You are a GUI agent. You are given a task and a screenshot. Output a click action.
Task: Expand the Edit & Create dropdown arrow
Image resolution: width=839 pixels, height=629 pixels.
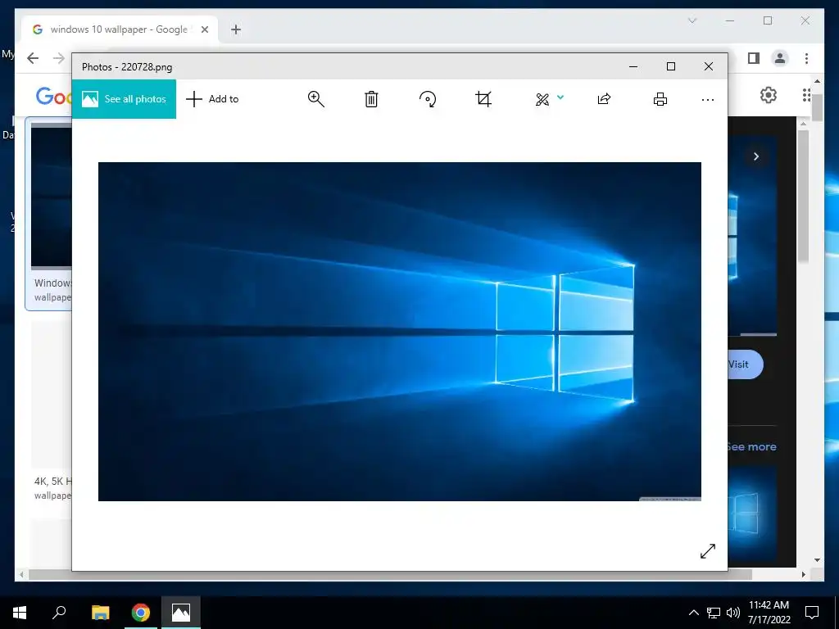point(560,97)
